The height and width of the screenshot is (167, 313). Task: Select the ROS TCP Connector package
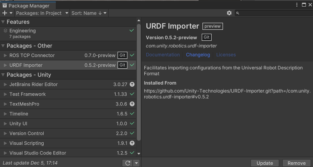tap(68, 55)
